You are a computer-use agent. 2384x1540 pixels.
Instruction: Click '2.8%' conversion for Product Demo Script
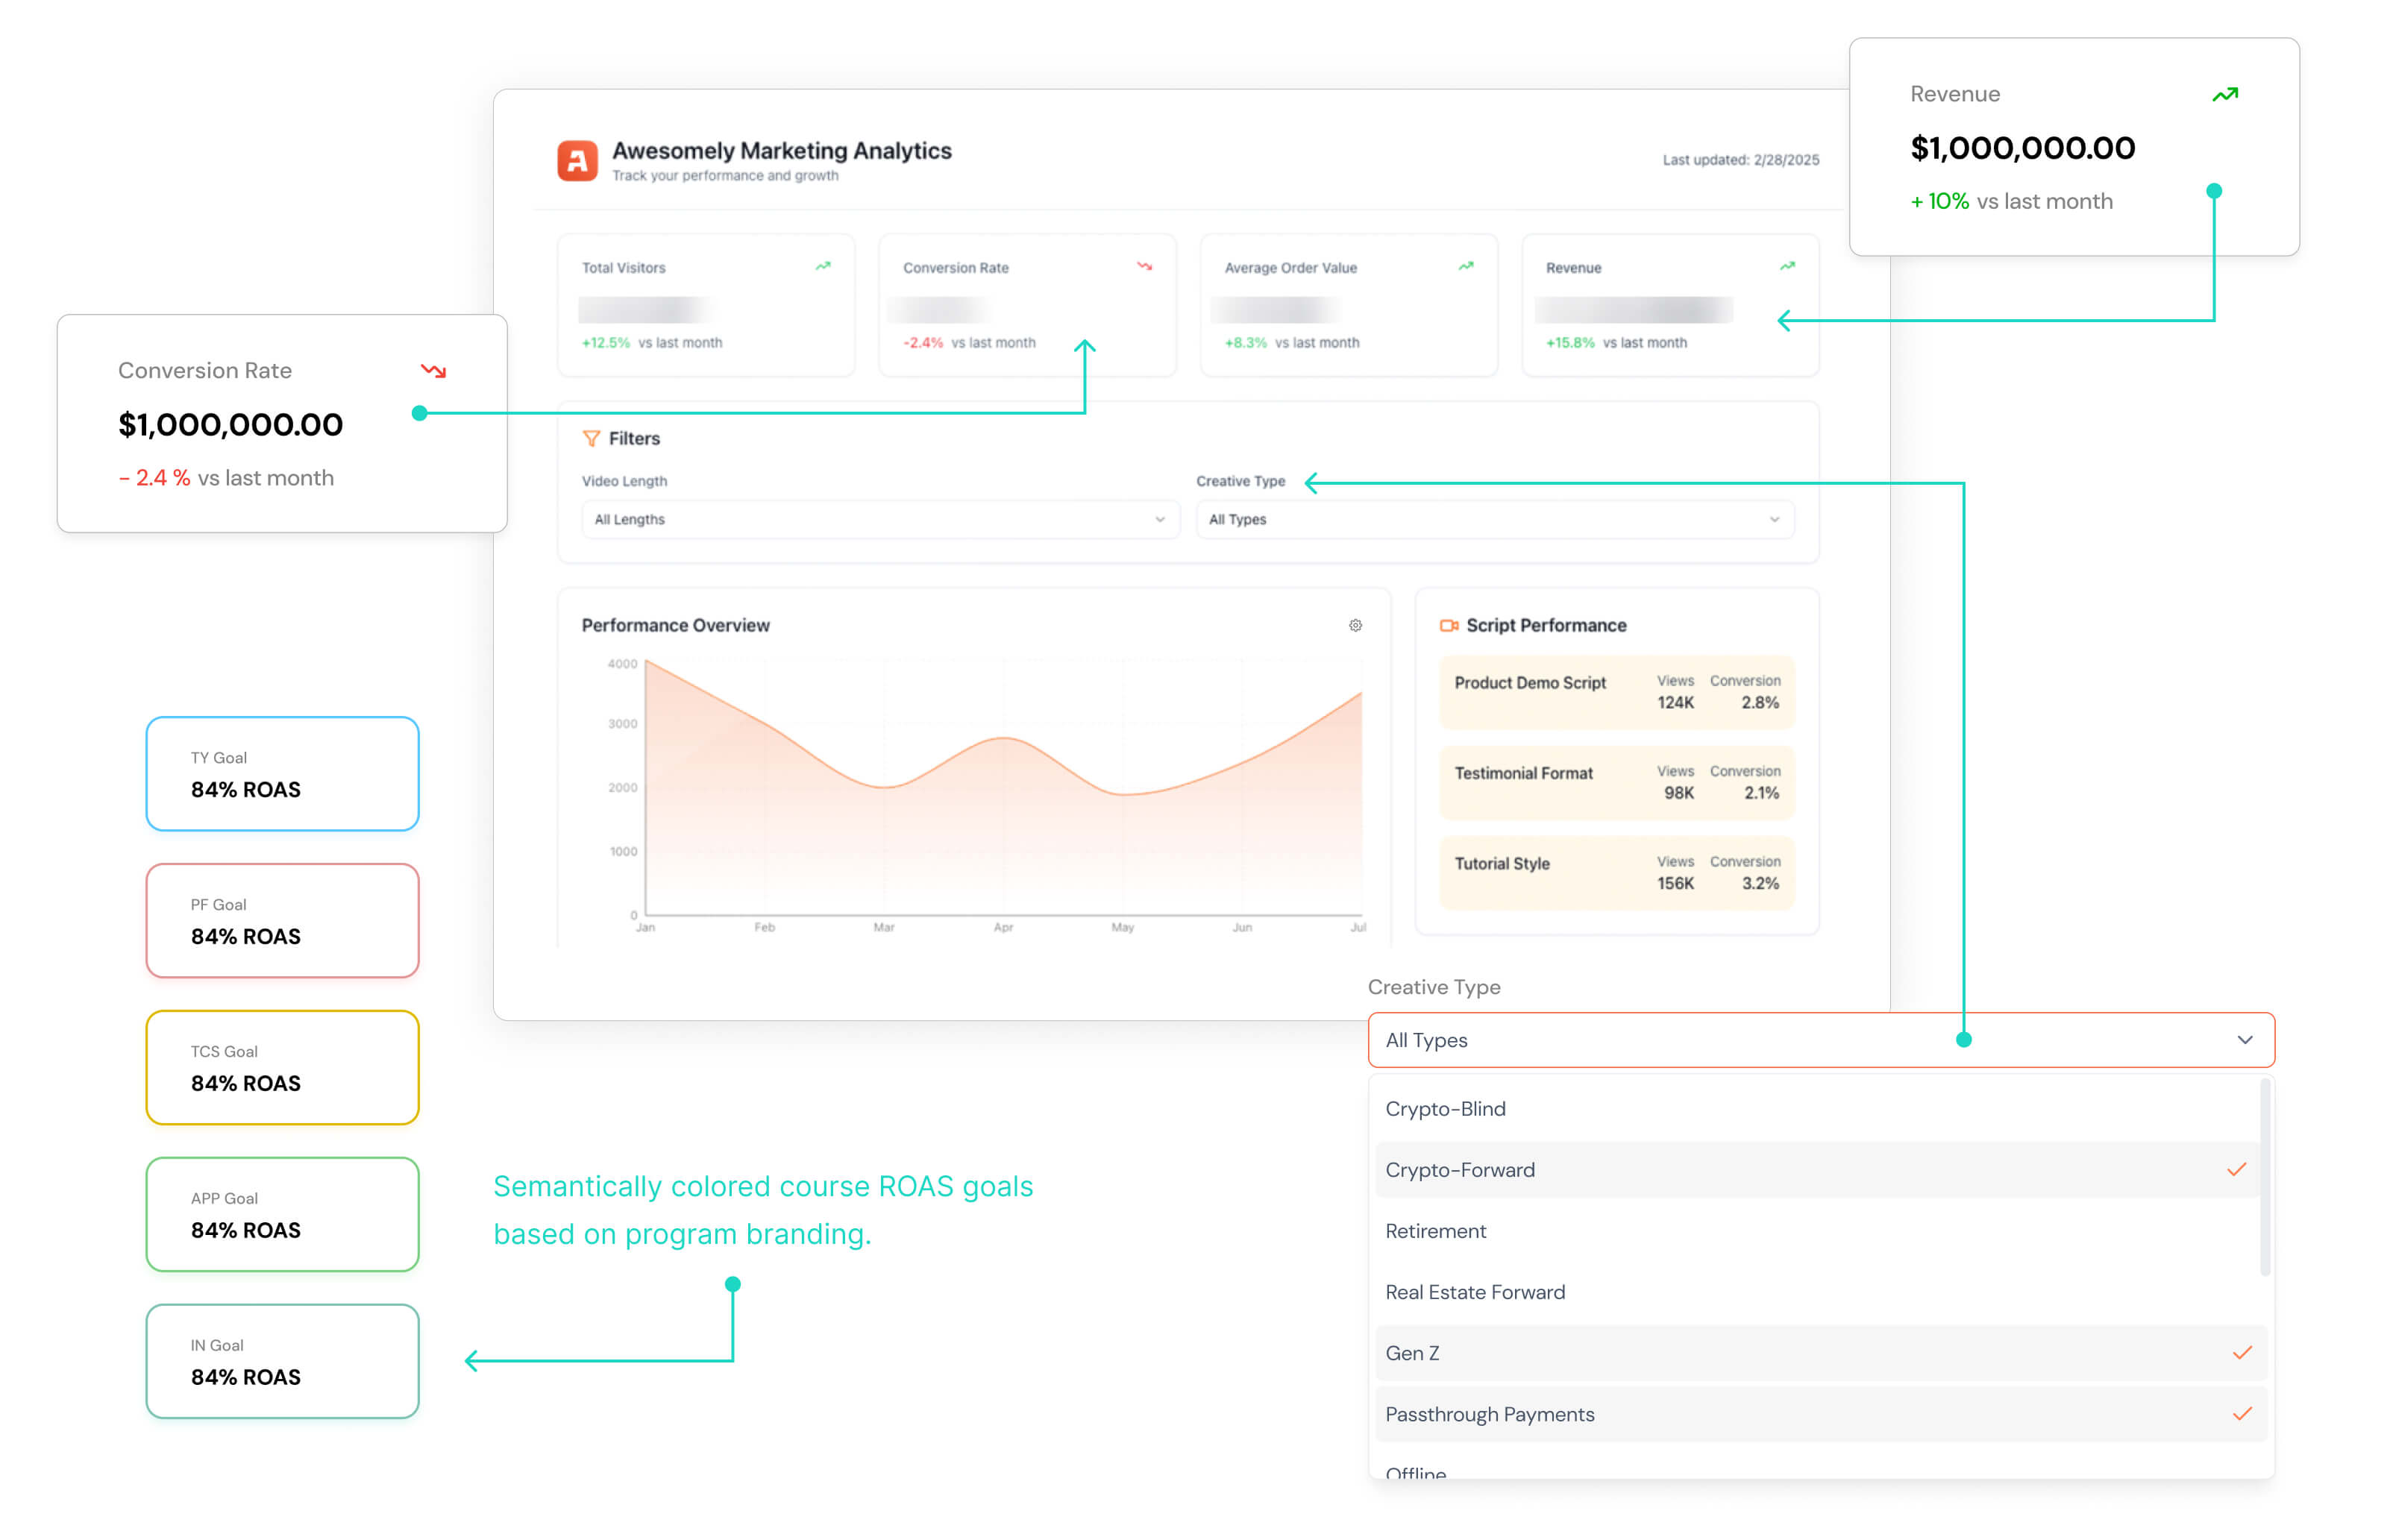pos(1760,702)
